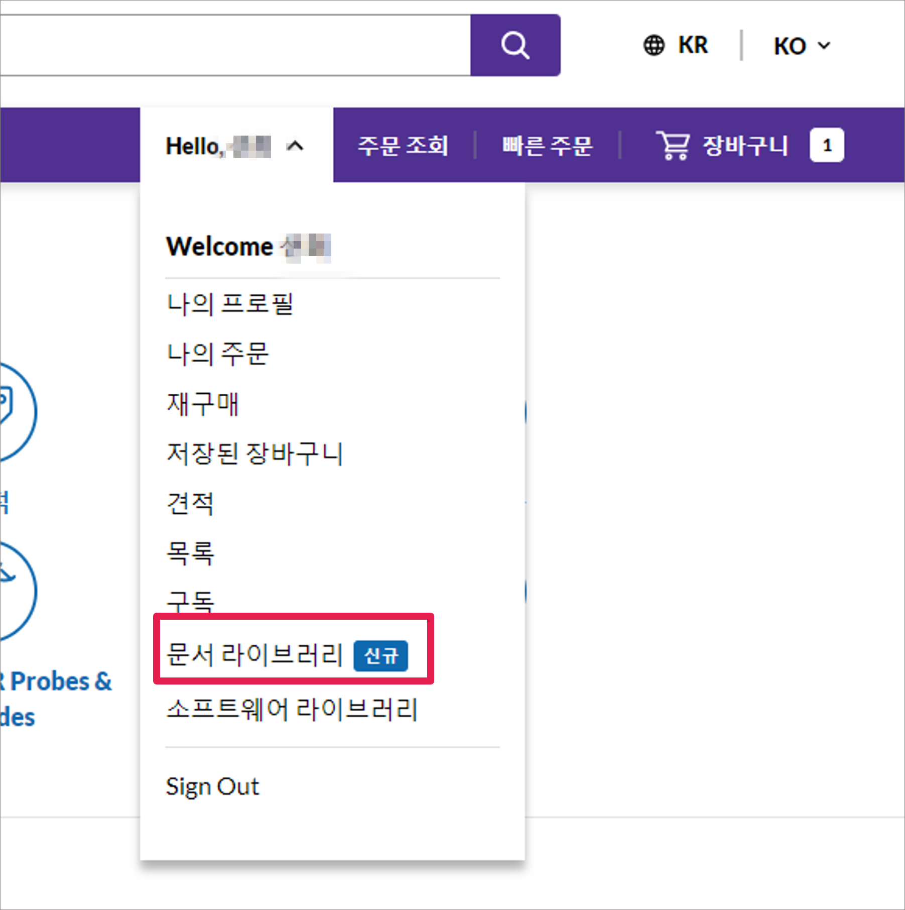Select 소프트웨어 라이브러리 menu item
Screen dimensions: 905x910
(292, 710)
